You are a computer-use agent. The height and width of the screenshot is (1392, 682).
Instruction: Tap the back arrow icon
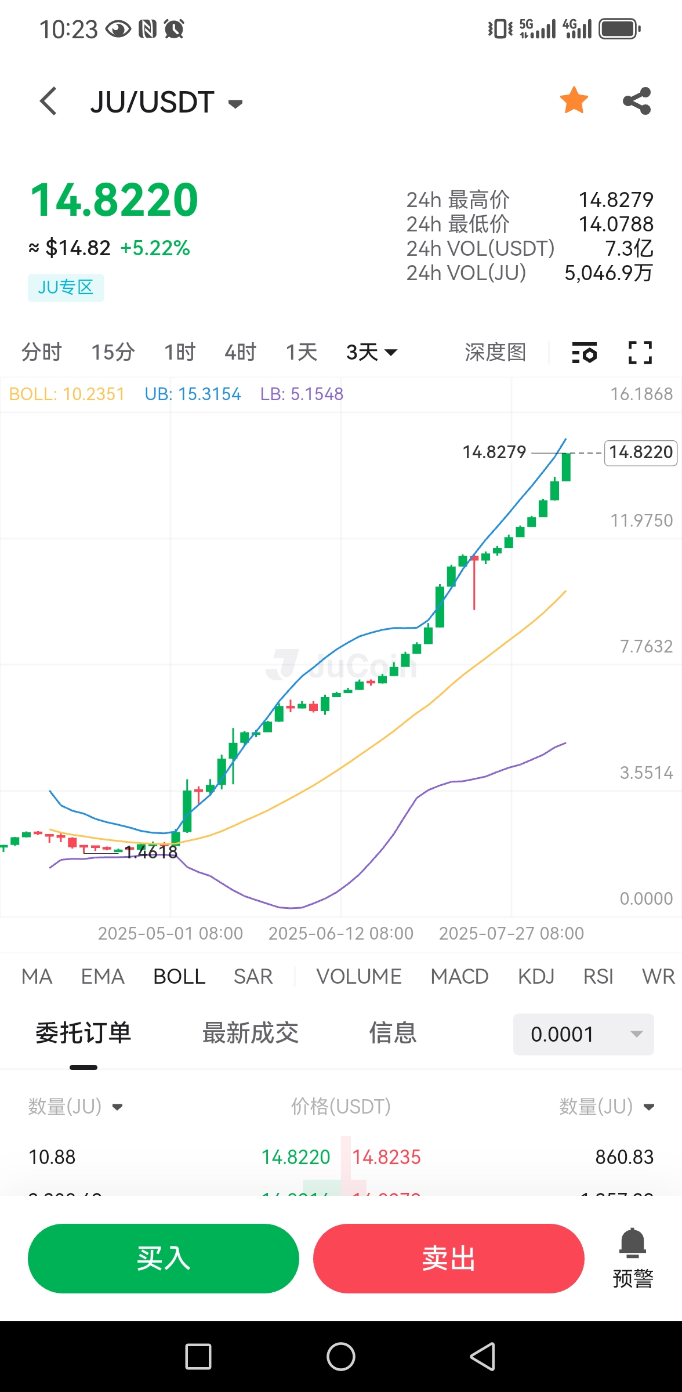pyautogui.click(x=49, y=101)
